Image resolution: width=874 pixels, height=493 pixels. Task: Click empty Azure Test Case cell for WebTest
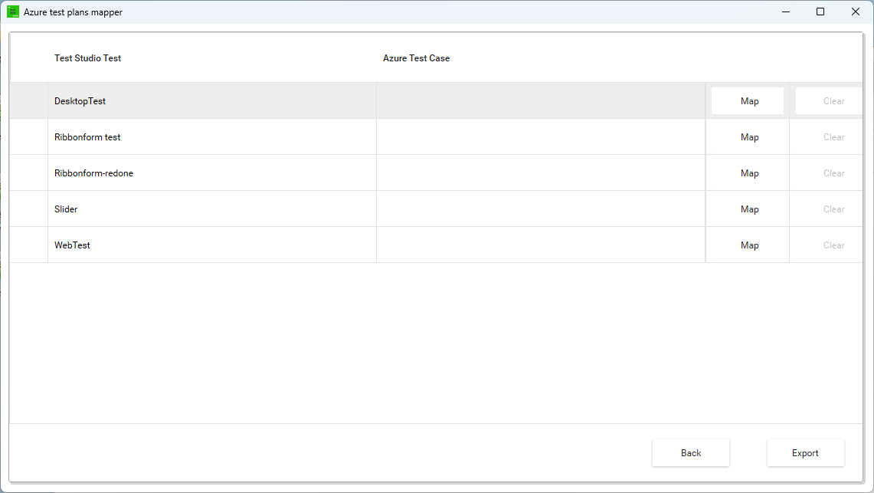542,245
